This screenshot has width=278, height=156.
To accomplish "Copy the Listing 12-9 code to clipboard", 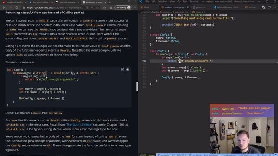I will pos(122,69).
